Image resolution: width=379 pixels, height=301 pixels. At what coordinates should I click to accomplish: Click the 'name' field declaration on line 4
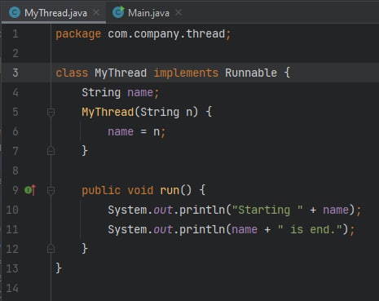(140, 93)
